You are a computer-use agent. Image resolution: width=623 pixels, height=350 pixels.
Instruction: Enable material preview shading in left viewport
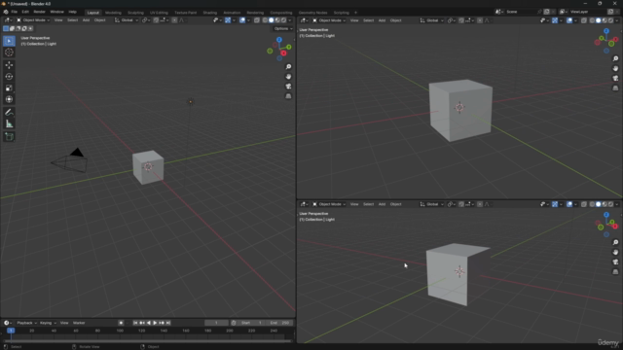pyautogui.click(x=277, y=20)
